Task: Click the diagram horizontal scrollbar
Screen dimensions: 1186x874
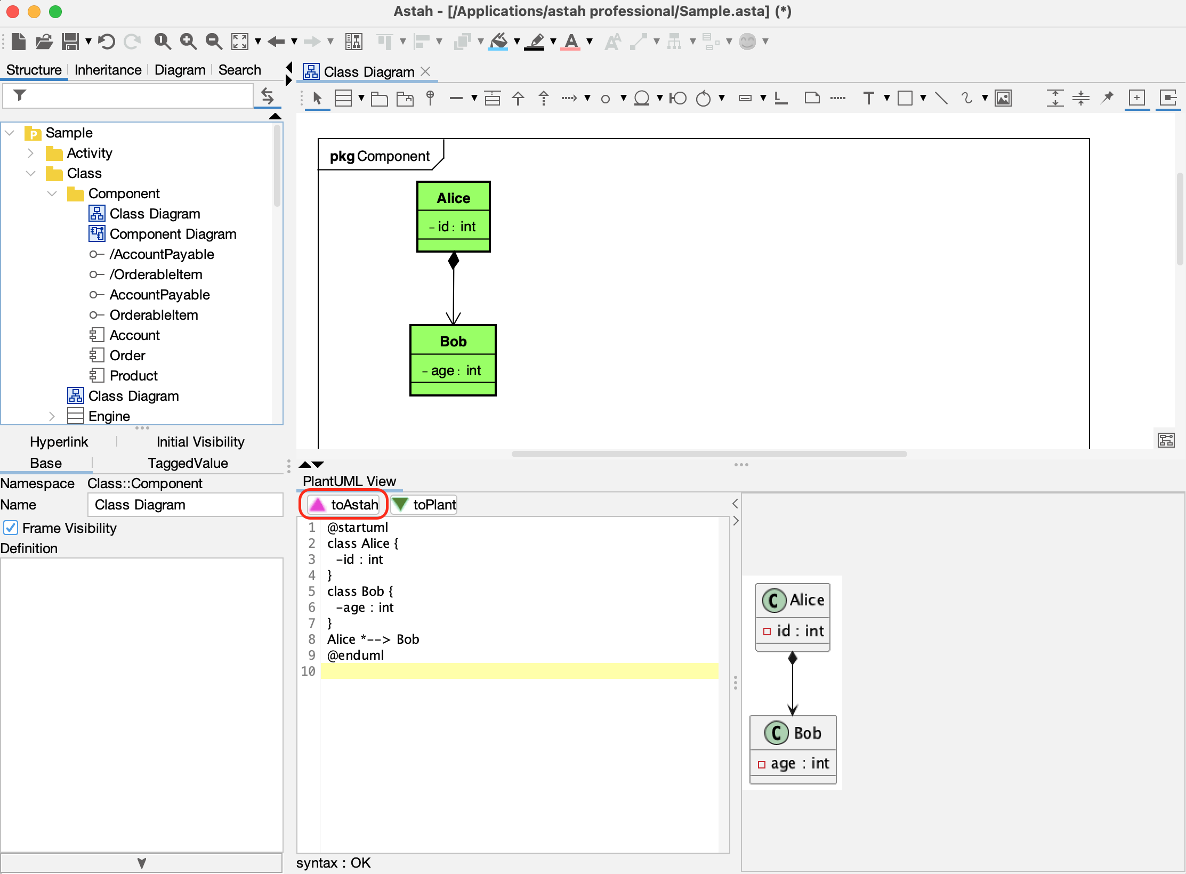Action: [709, 454]
